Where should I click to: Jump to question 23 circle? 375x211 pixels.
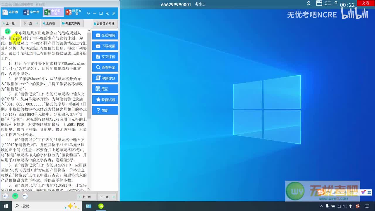[x=25, y=196]
